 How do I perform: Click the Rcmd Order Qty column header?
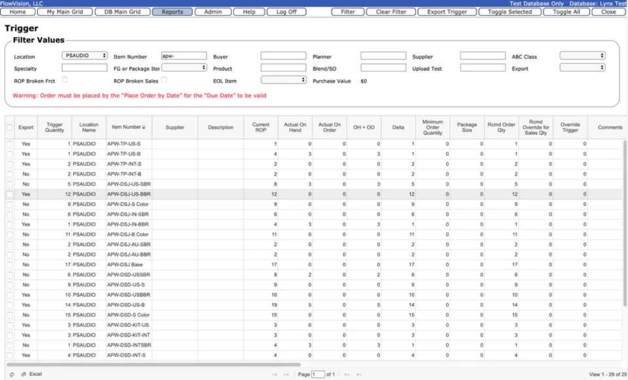(x=502, y=127)
